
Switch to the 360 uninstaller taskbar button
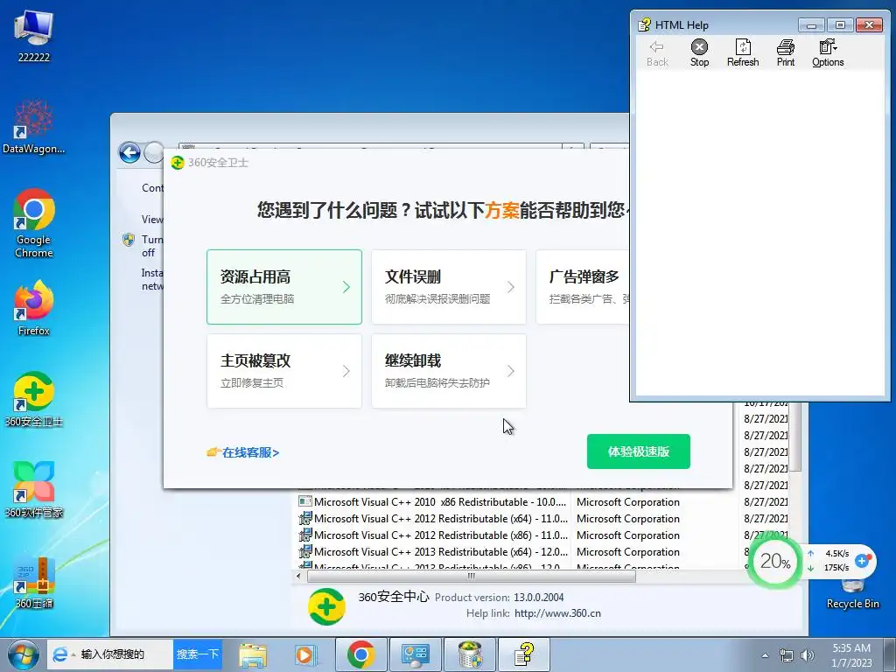click(x=470, y=654)
